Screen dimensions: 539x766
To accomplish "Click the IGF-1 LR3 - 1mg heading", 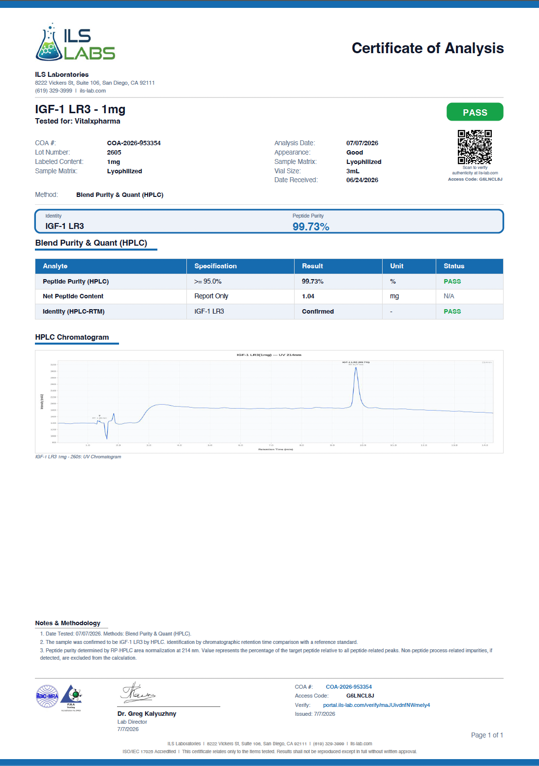I will click(x=80, y=109).
